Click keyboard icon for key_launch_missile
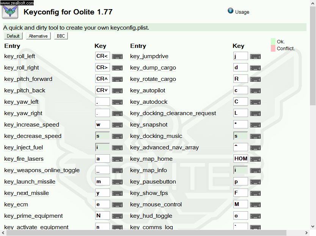This screenshot has width=316, height=236. (117, 182)
